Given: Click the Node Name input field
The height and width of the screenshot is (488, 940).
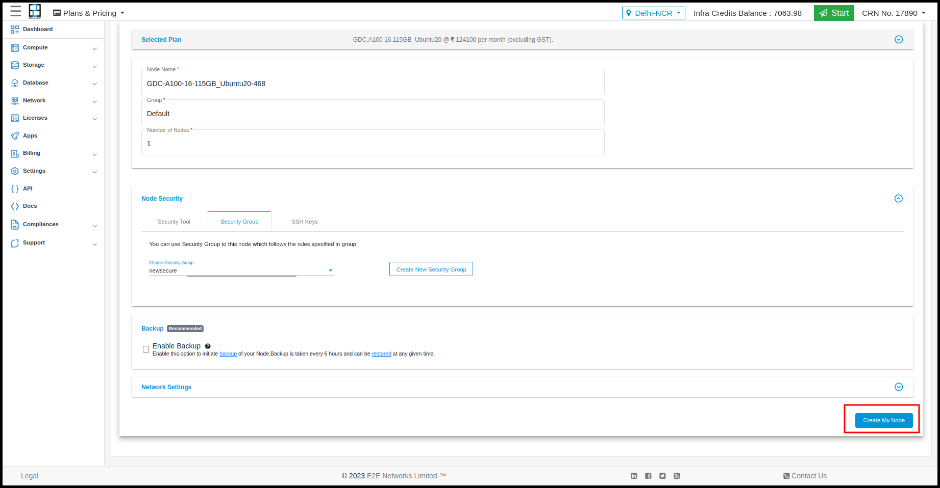Looking at the screenshot, I should click(373, 83).
